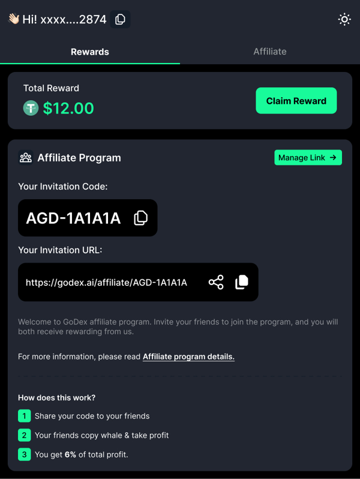The height and width of the screenshot is (479, 360).
Task: Open the Affiliate program details link
Action: point(188,357)
